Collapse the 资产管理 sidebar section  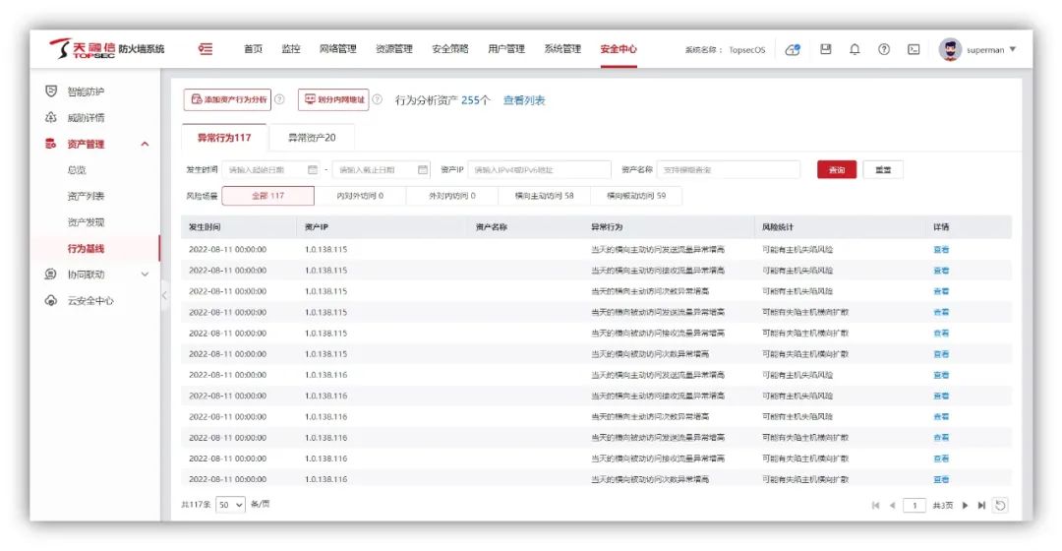pos(146,145)
